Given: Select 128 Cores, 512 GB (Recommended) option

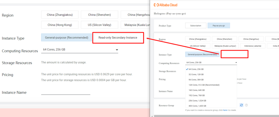Looking at the screenshot, I should click(x=211, y=85).
